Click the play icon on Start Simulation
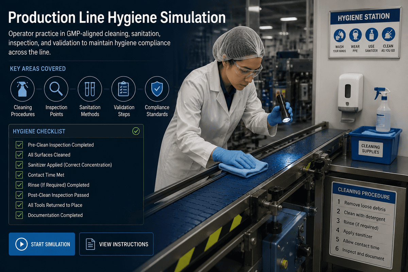This screenshot has height=272, width=408. [x=21, y=244]
